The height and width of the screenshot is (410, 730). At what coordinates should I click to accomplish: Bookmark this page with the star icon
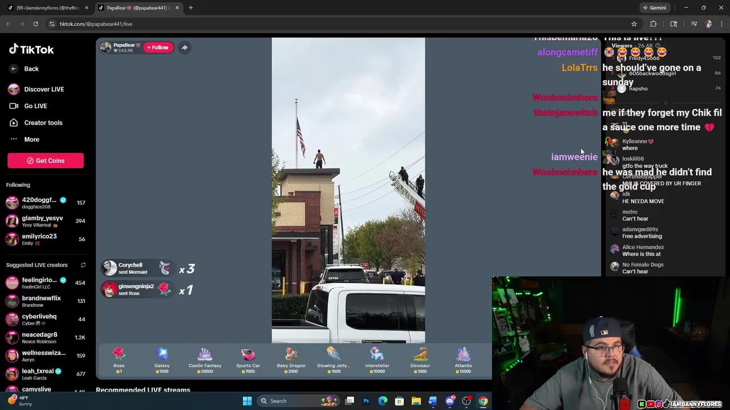634,24
